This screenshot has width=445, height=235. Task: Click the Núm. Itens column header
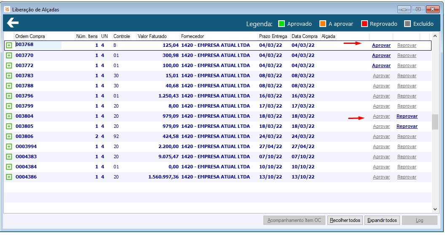(x=87, y=36)
